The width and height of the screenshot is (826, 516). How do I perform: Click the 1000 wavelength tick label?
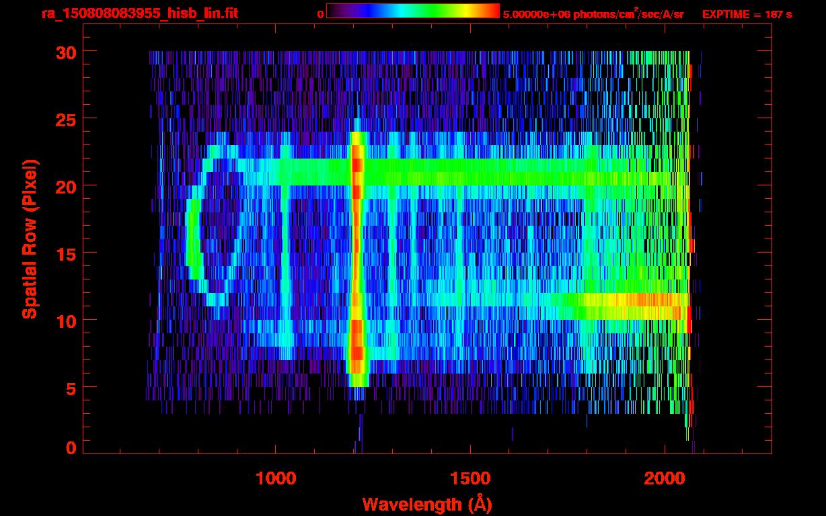point(275,478)
